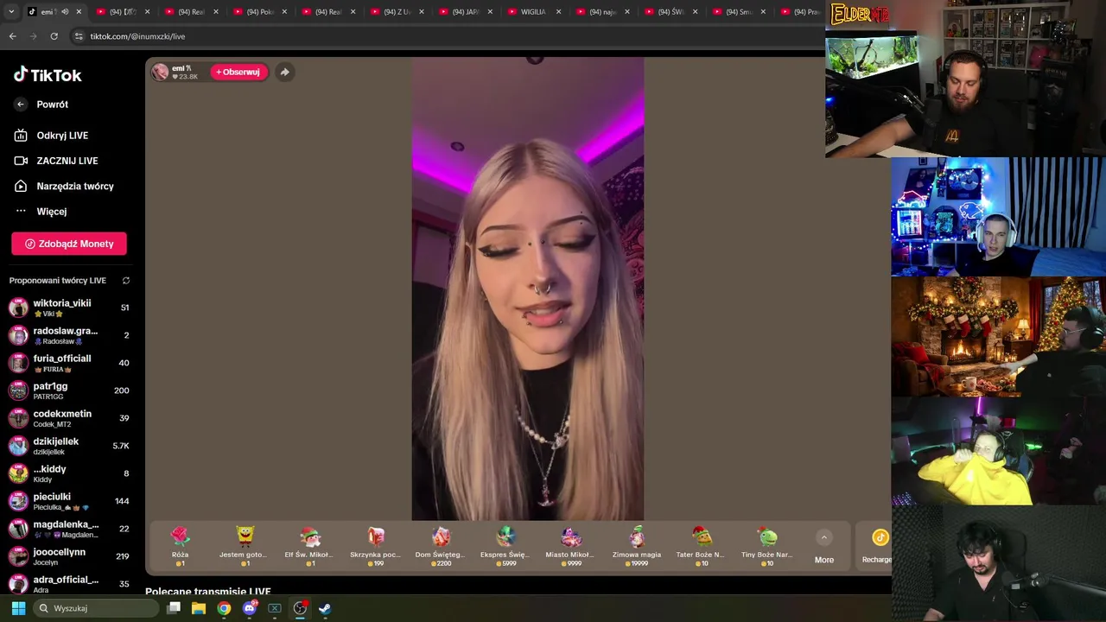Send the Miasto Mikoł... gift

pos(570,546)
